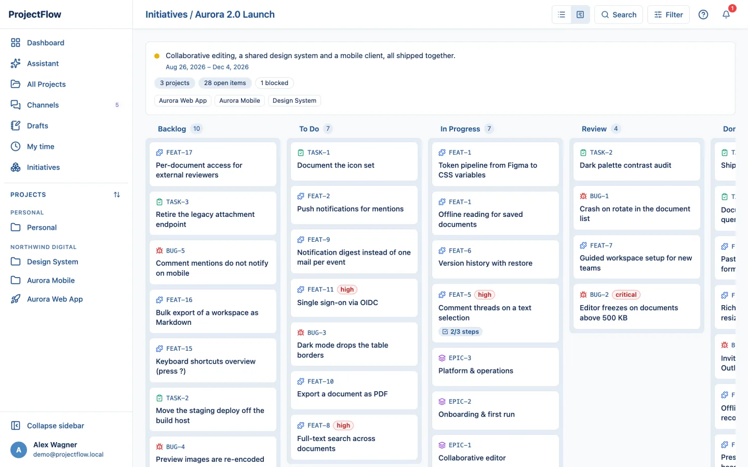Click the "3 projects" pill

pos(175,83)
